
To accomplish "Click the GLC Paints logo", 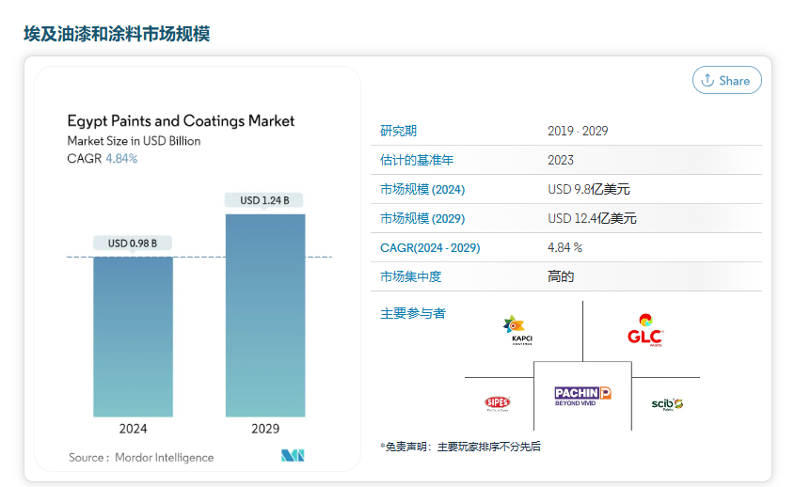I will 644,330.
